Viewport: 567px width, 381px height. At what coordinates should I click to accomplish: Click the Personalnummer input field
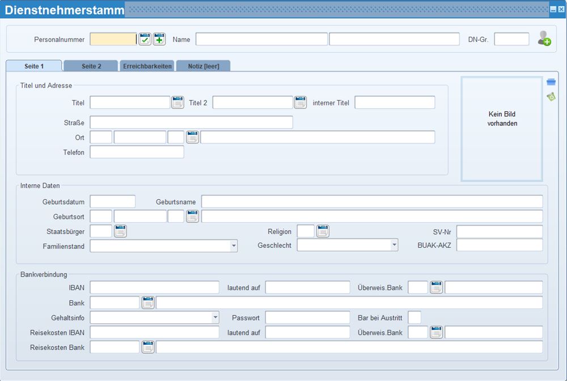pos(113,39)
